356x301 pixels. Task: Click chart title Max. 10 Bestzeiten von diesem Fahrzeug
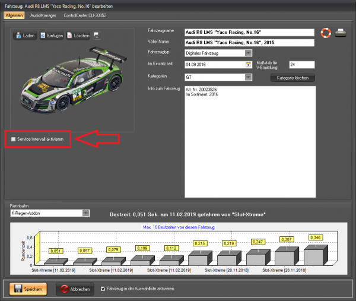(179, 227)
